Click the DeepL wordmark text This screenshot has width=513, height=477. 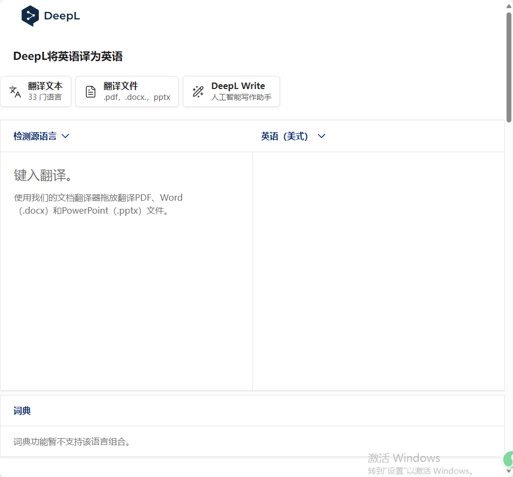62,16
